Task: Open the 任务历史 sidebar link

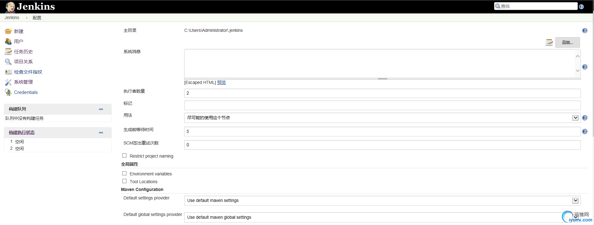Action: point(23,51)
